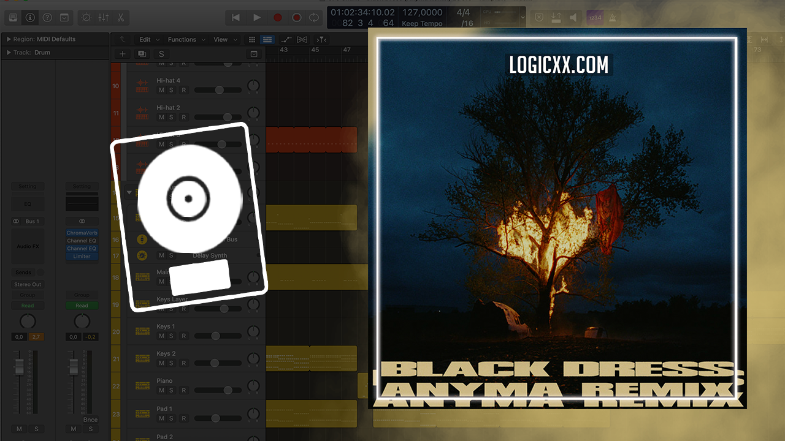Open Smart Controls dial icon
This screenshot has width=785, height=441.
[86, 18]
